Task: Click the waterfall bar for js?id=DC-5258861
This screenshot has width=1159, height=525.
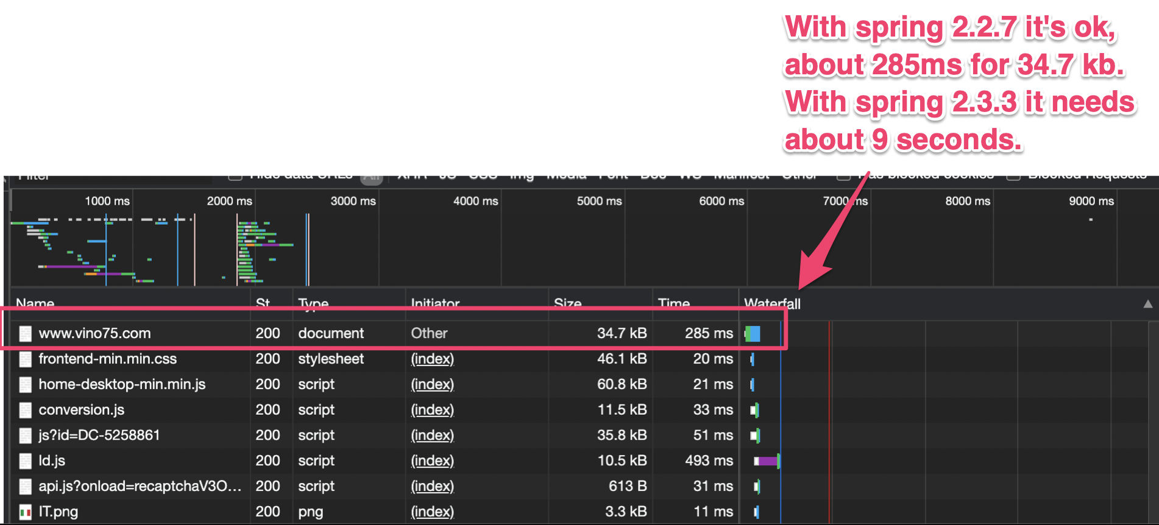Action: [755, 435]
